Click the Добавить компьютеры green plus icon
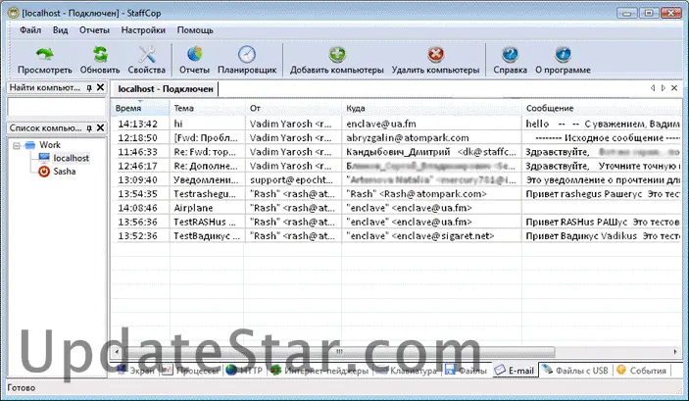The height and width of the screenshot is (401, 689). 337,55
